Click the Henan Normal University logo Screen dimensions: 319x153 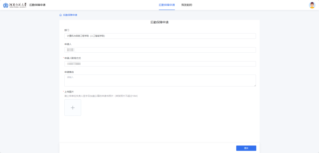pos(15,5)
